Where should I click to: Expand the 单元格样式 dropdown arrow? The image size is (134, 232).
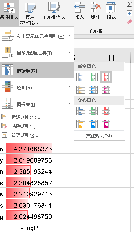pyautogui.click(x=54, y=23)
